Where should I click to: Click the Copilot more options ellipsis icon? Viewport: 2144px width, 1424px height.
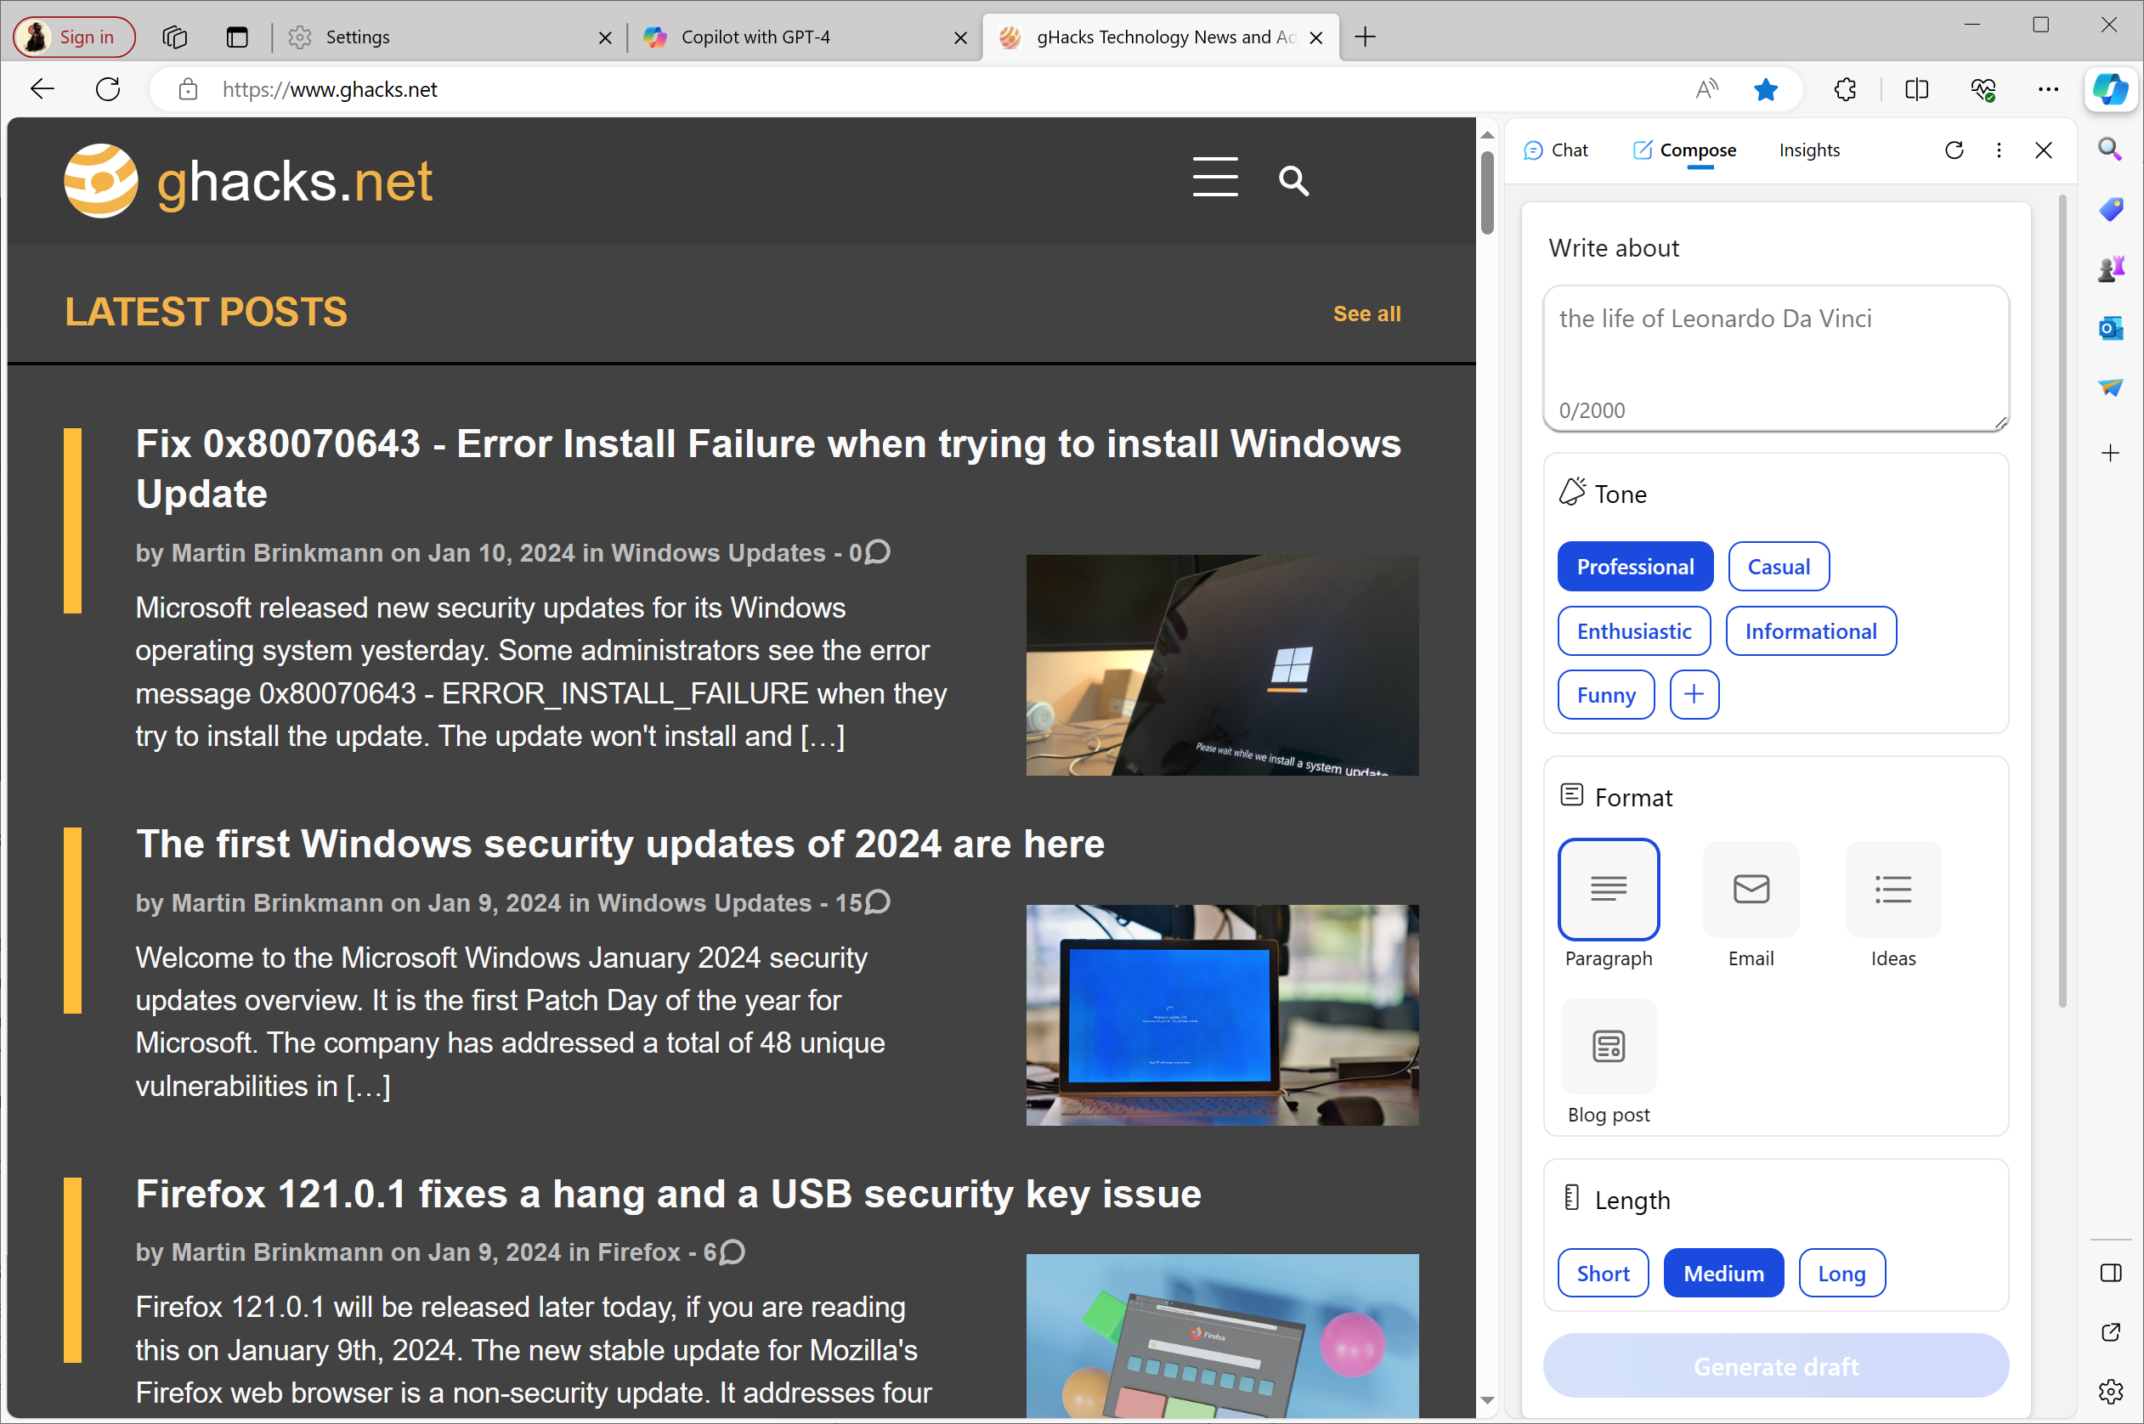[x=1998, y=150]
